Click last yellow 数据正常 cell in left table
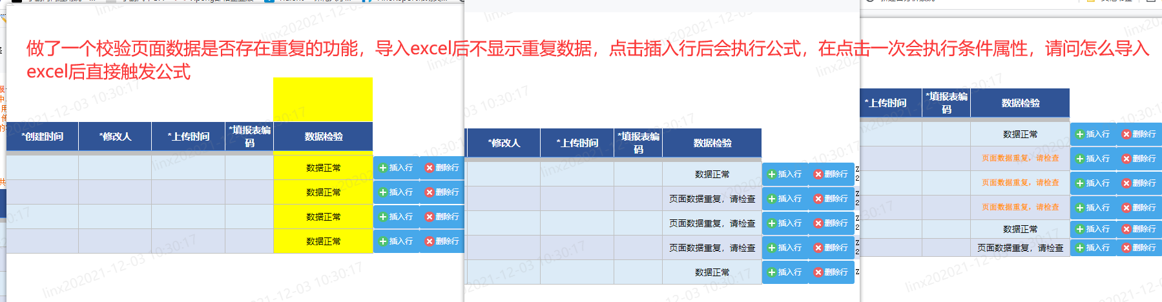The height and width of the screenshot is (302, 1162). [324, 241]
